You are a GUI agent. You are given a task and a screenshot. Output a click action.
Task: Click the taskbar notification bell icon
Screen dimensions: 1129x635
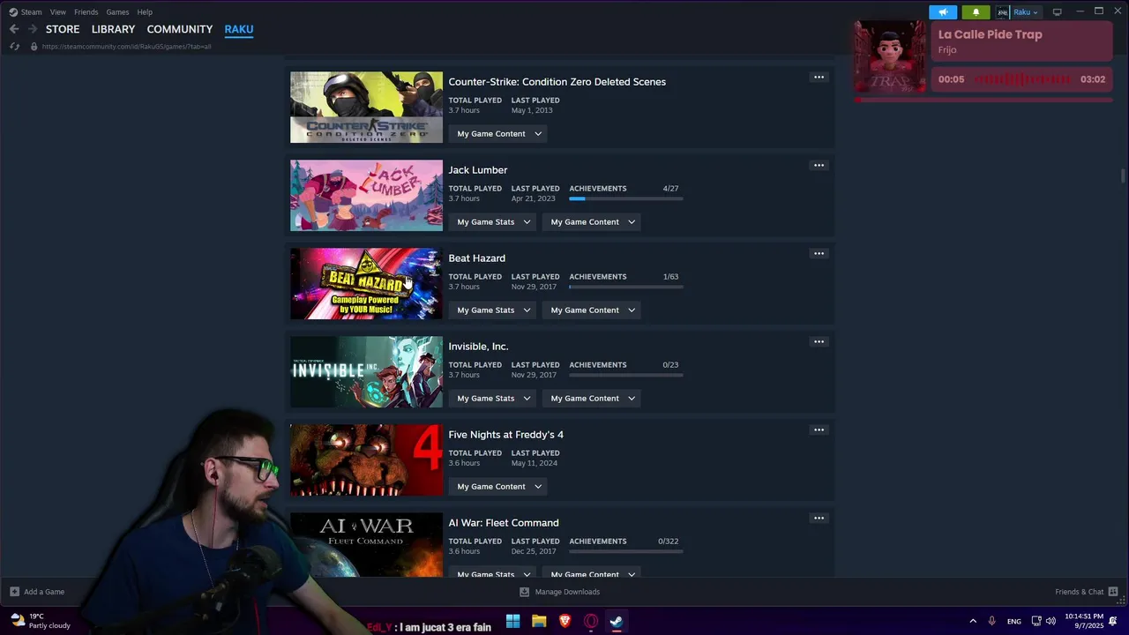(x=1114, y=621)
